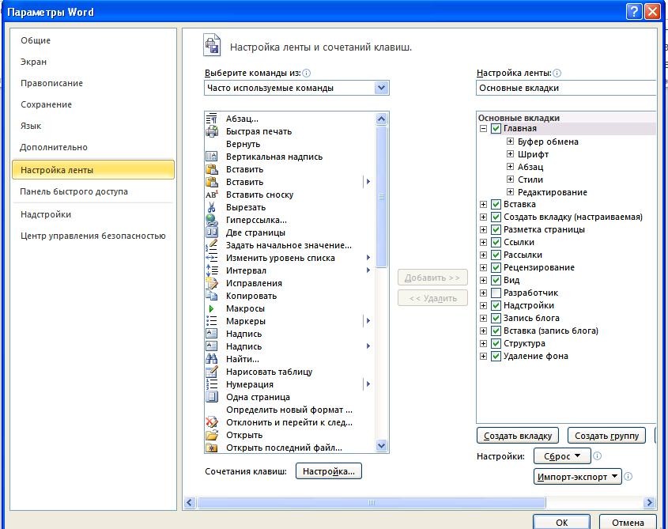
Task: Expand the Шрифт group
Action: point(510,154)
